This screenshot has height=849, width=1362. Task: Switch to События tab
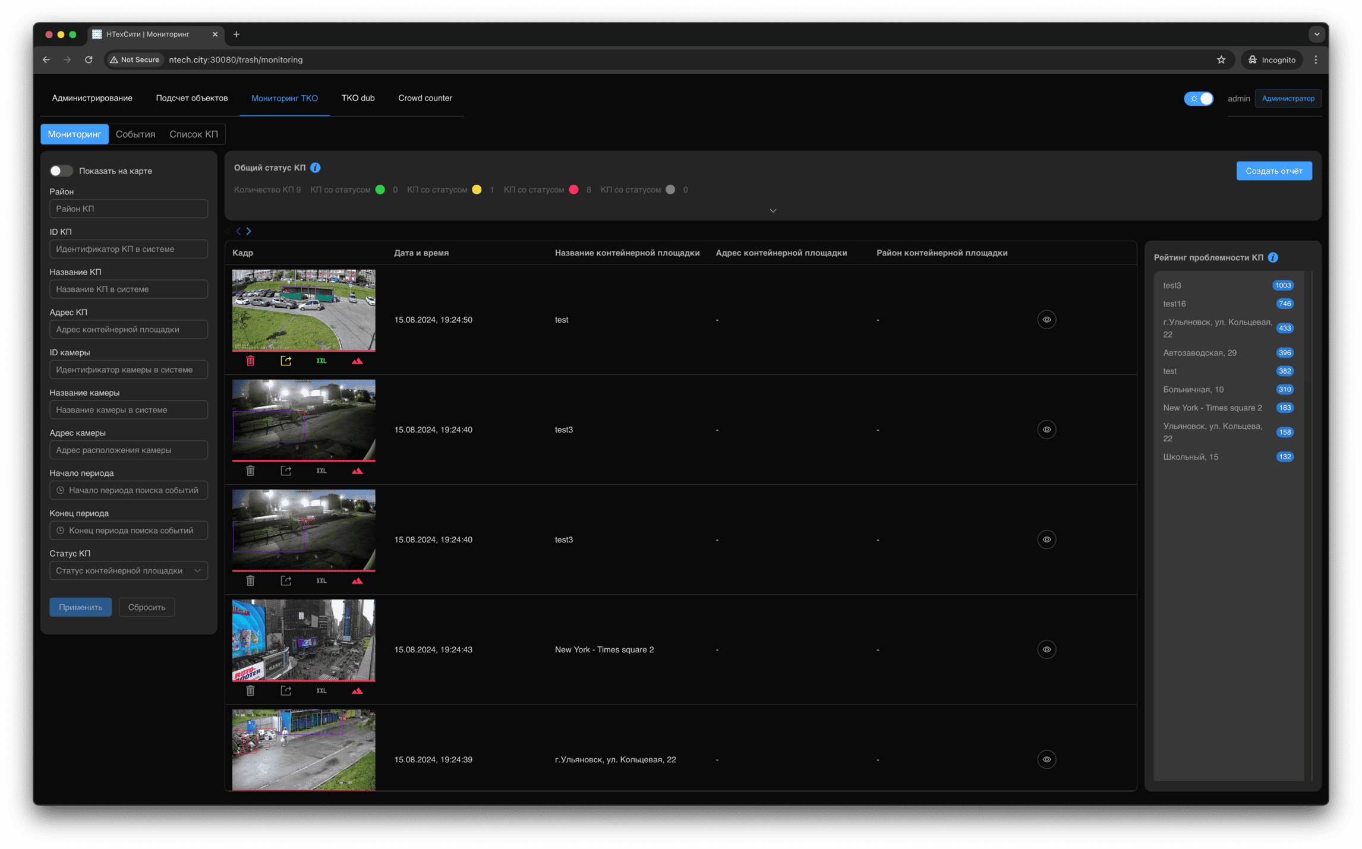[x=135, y=134]
